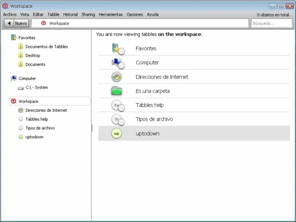296x222 pixels.
Task: Open Computer row in main list
Action: coord(194,63)
